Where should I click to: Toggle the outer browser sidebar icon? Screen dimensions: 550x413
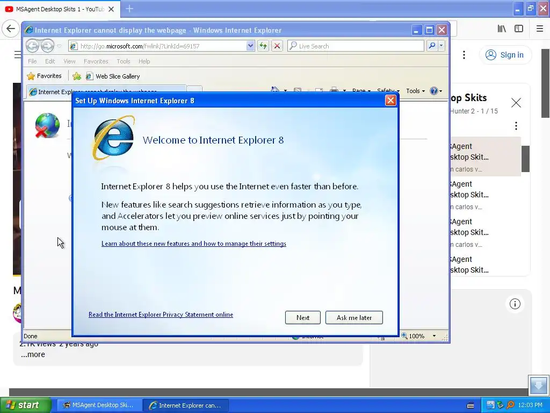tap(519, 29)
